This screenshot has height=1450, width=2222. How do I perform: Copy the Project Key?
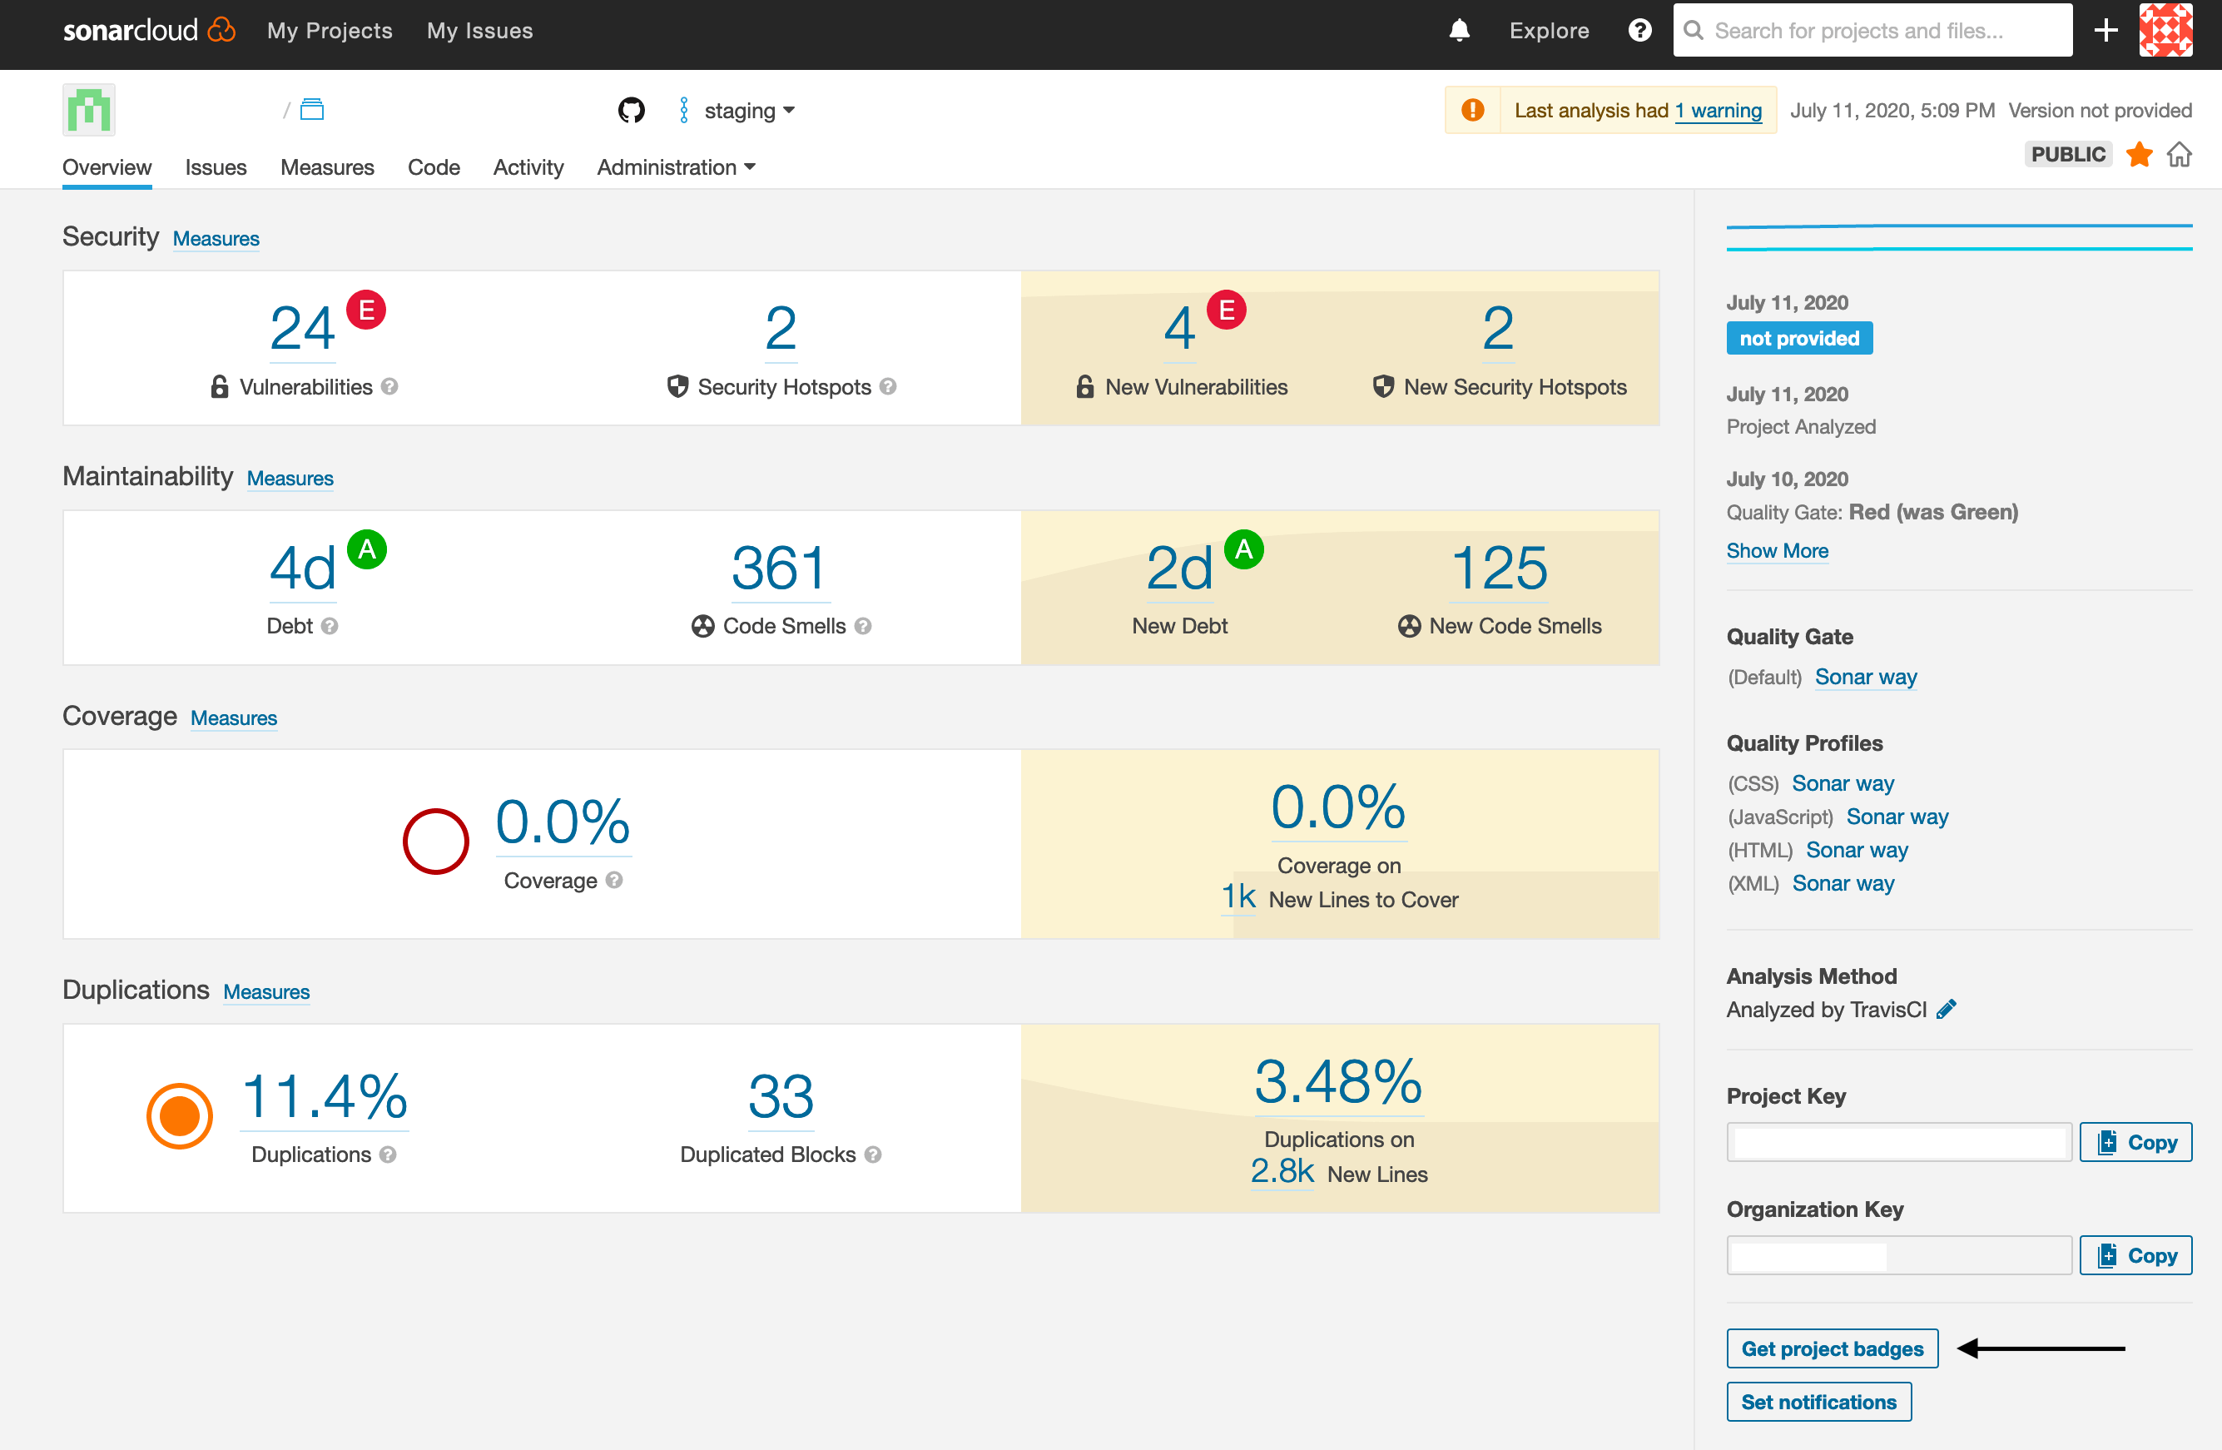(x=2136, y=1142)
